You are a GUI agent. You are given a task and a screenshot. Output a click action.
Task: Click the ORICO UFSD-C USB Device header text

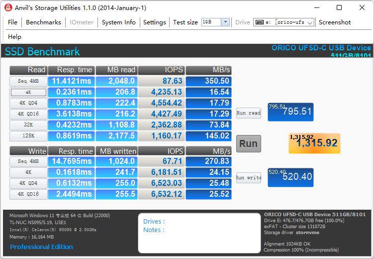coord(321,48)
